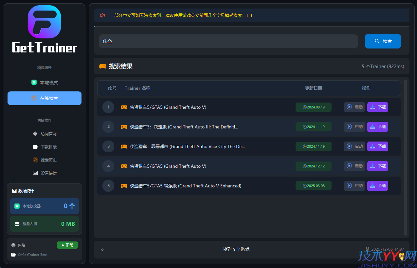Select the 访问官网 globe icon

[x=35, y=134]
